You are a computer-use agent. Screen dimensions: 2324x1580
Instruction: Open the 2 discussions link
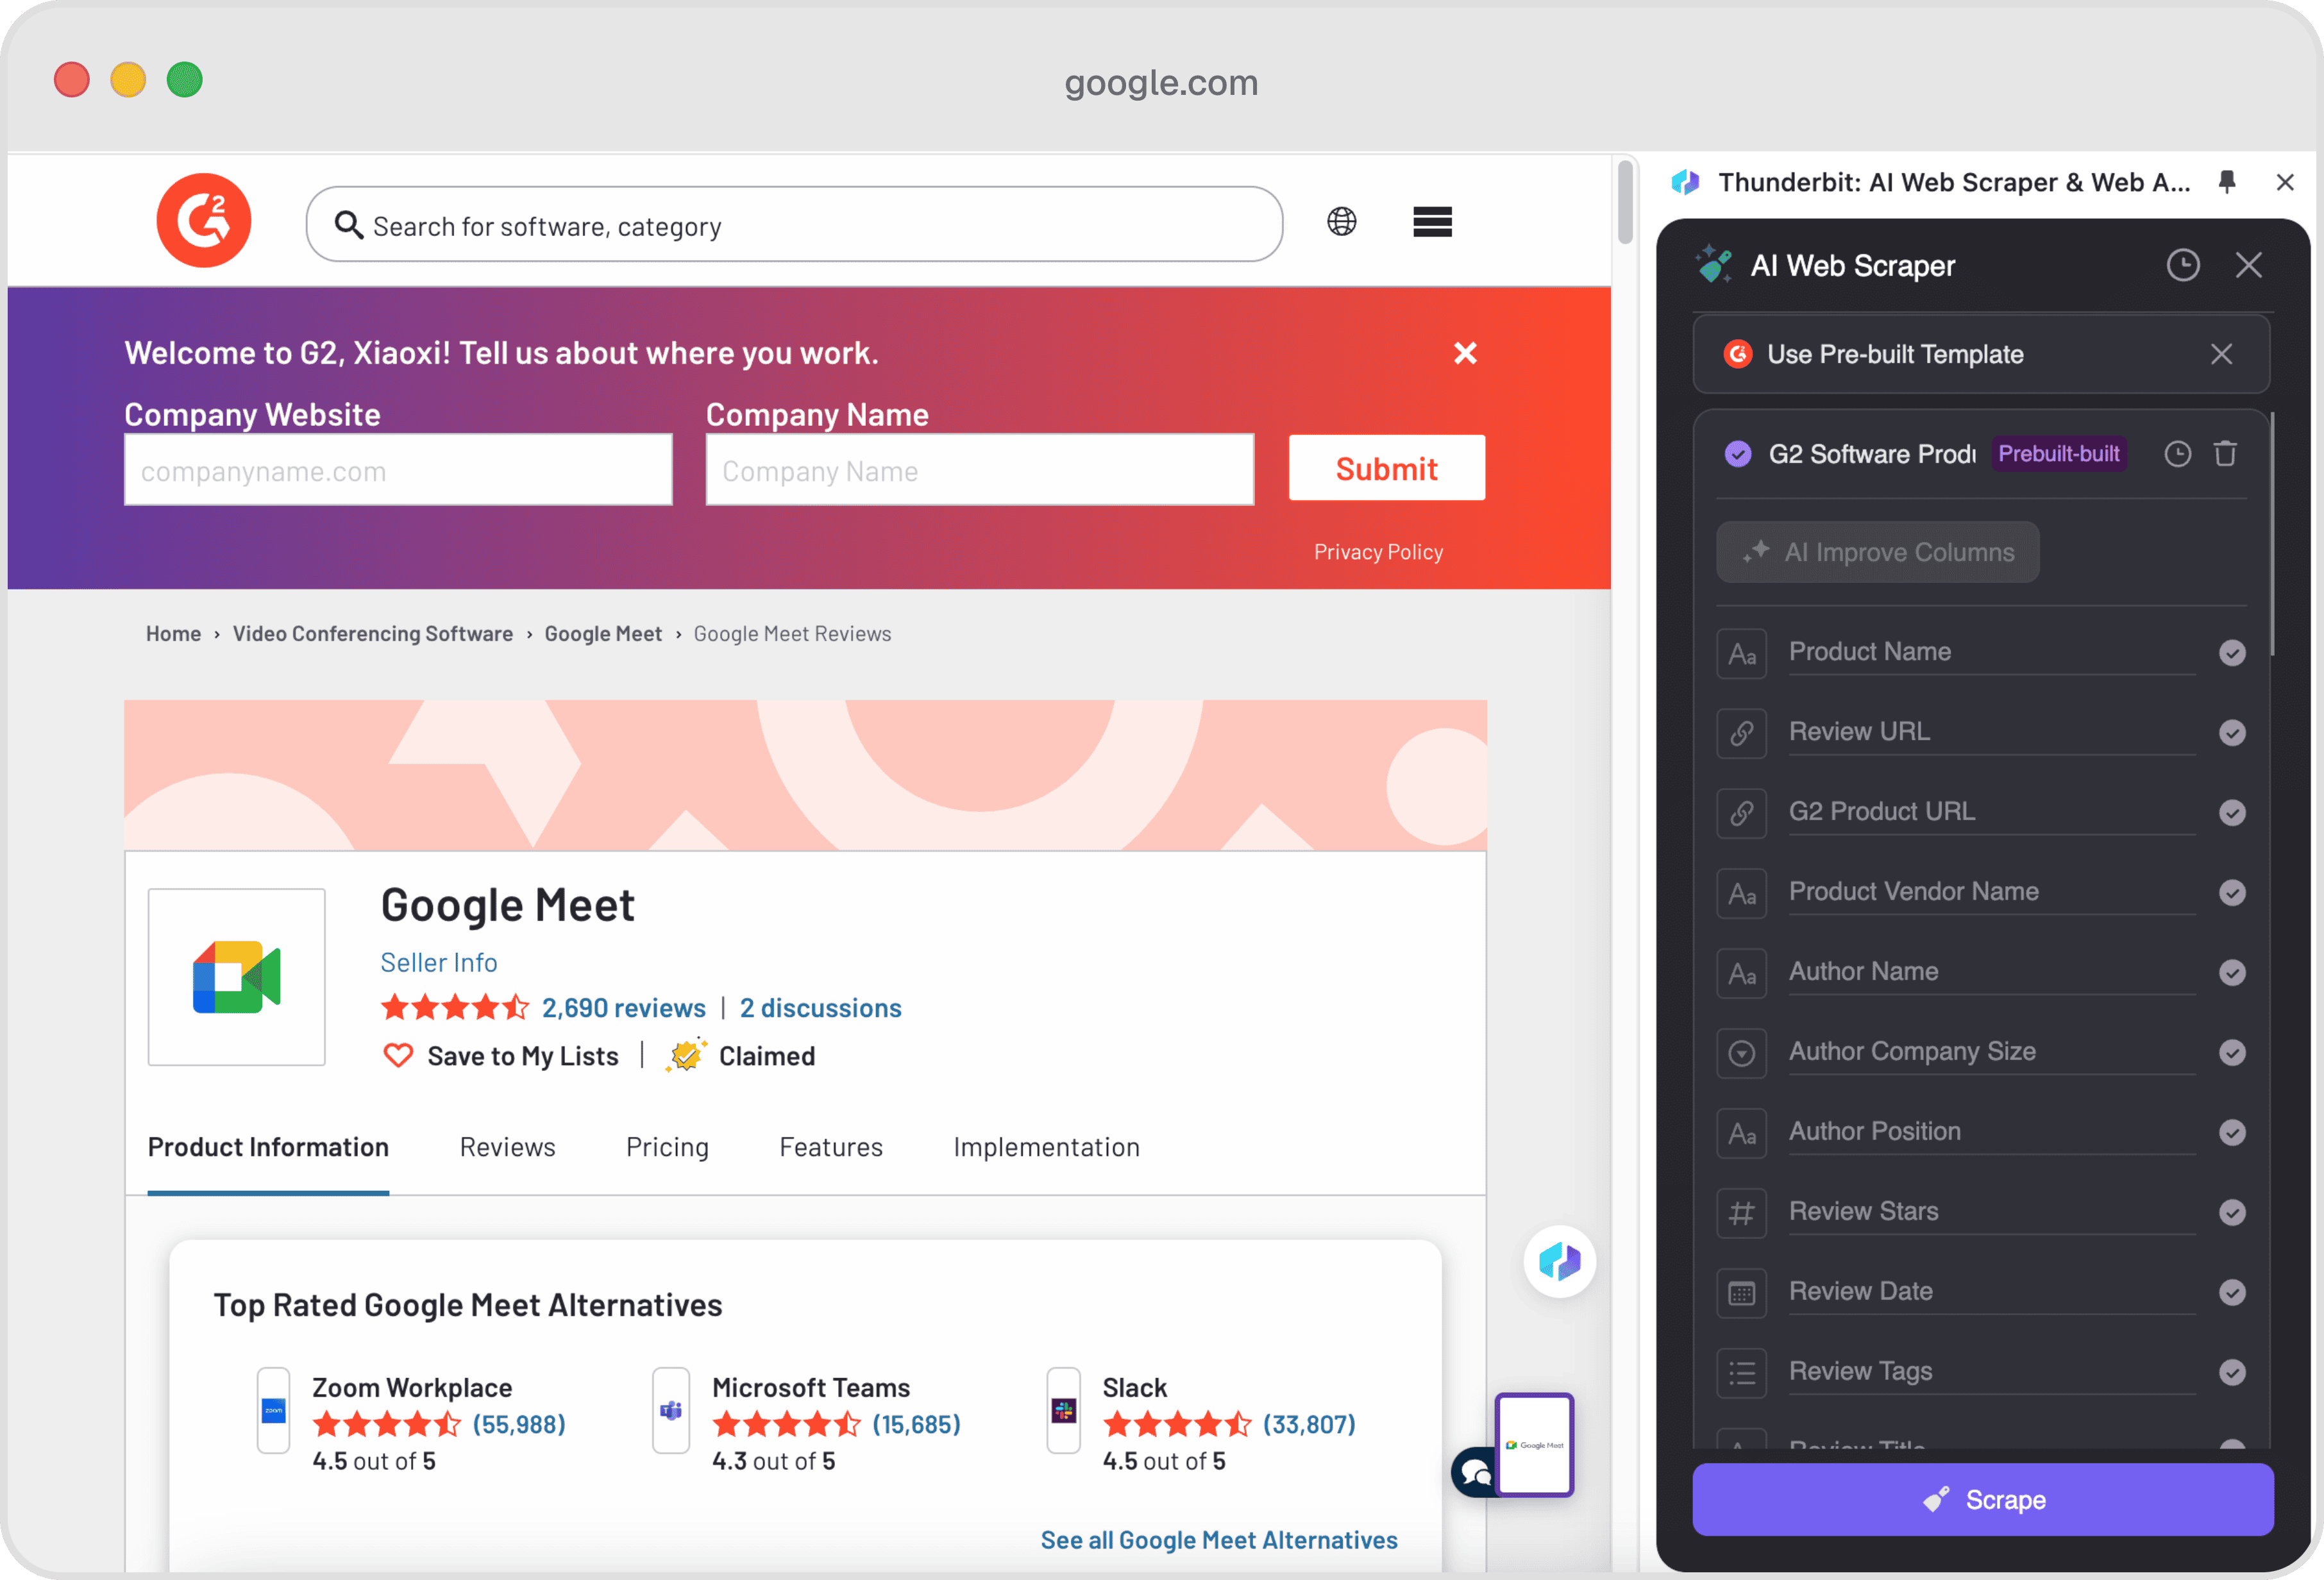click(x=820, y=1008)
